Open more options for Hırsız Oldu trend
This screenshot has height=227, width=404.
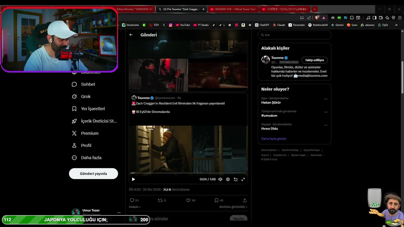click(326, 125)
